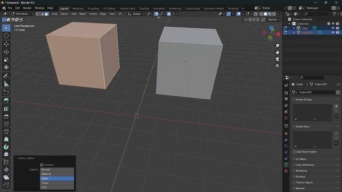Toggle proportional editing button
Viewport: 342px width, 192px height.
[x=169, y=14]
